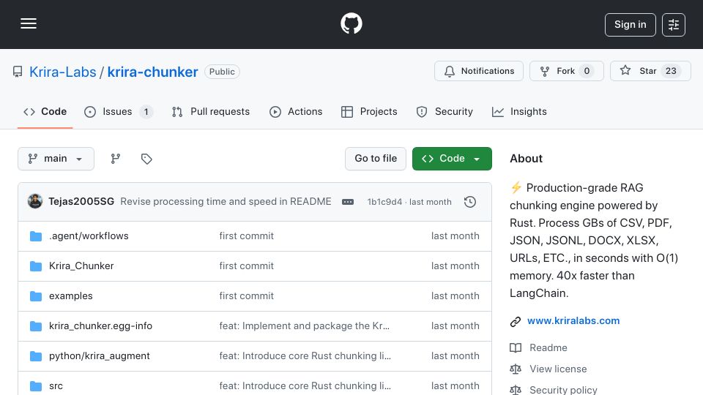This screenshot has width=703, height=395.
Task: Open the Tejas2005SG author link
Action: 81,202
